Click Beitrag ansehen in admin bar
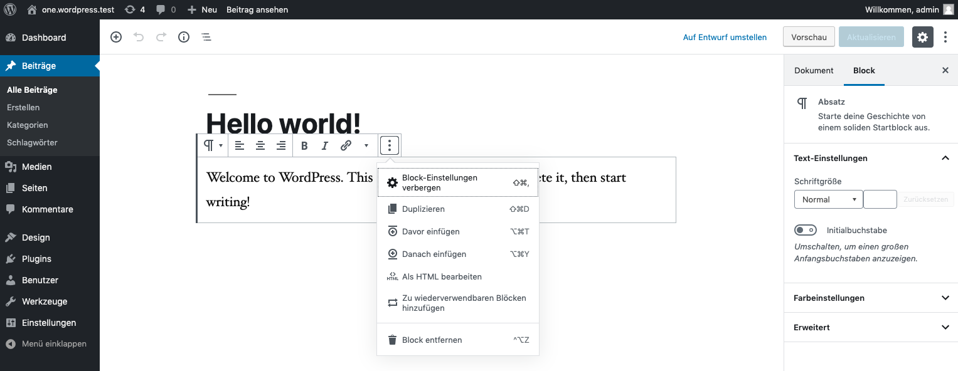This screenshot has height=371, width=958. [x=257, y=9]
